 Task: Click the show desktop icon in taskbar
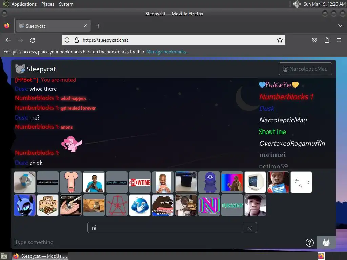(x=4, y=256)
